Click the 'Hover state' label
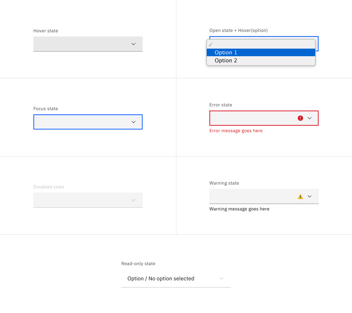 coord(46,31)
